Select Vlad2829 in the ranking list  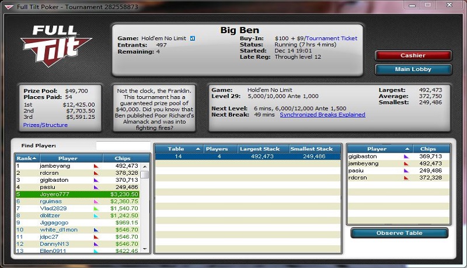pyautogui.click(x=78, y=209)
